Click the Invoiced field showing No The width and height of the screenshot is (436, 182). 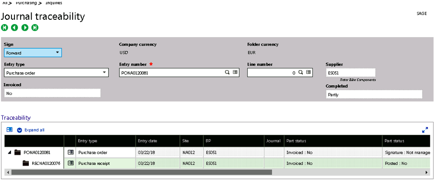pyautogui.click(x=52, y=93)
